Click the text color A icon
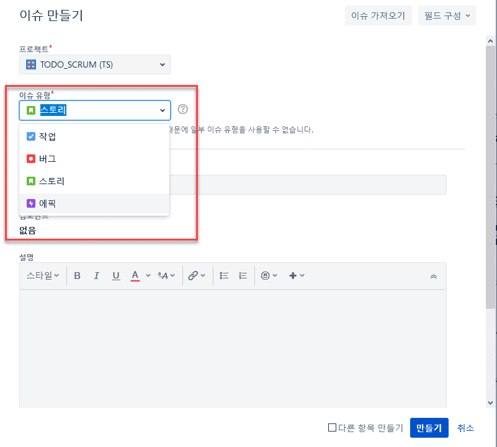497x447 pixels. 135,276
